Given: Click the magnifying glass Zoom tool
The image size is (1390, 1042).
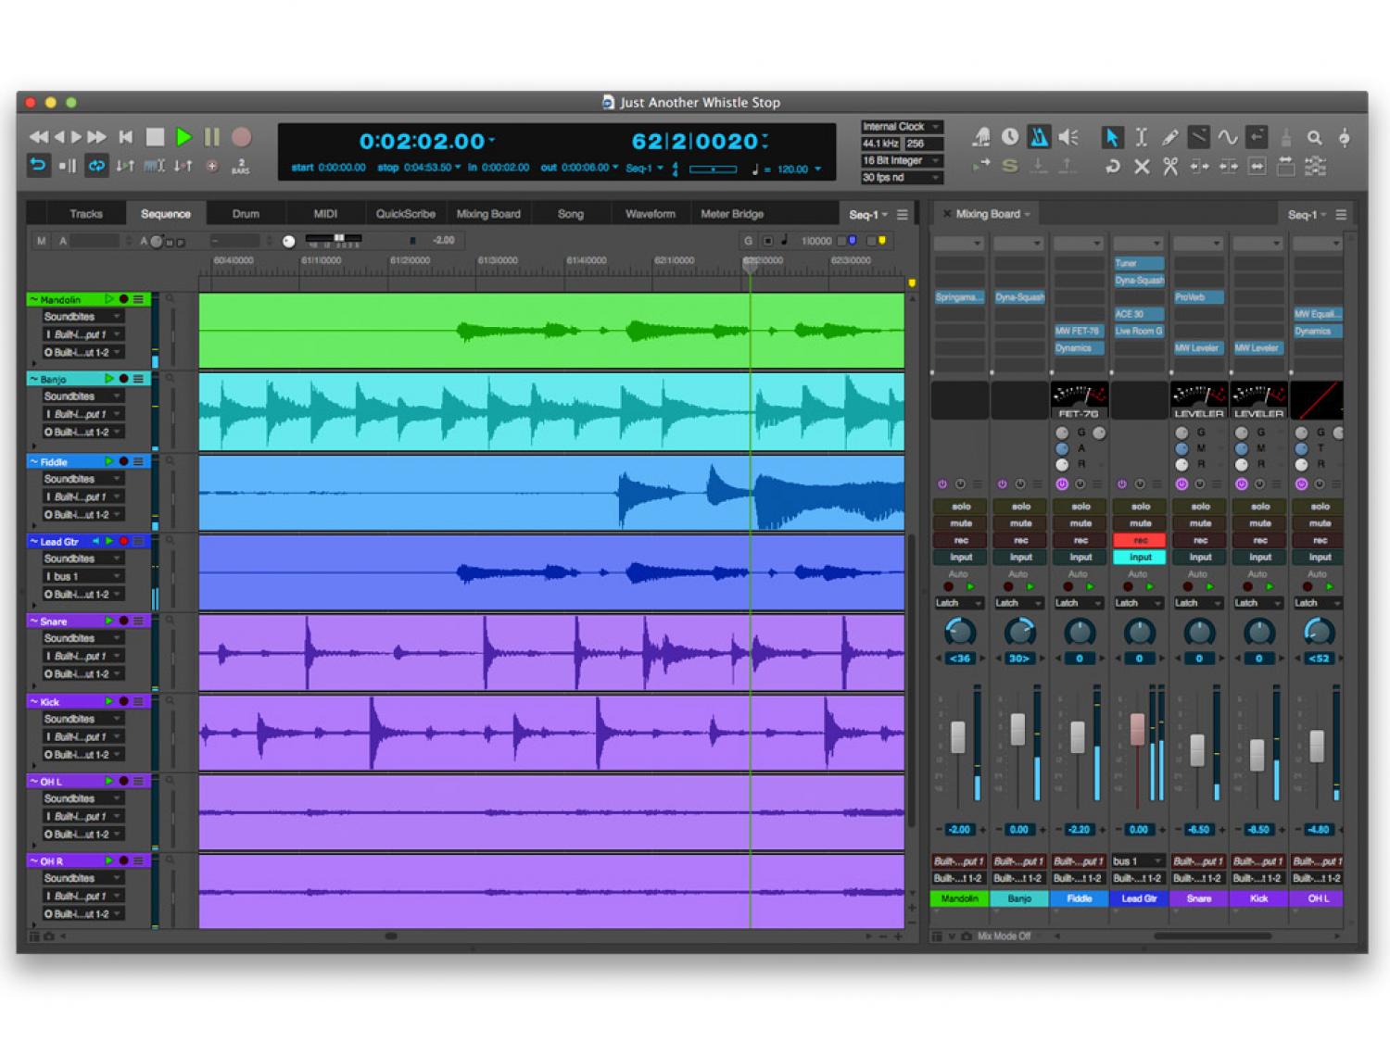Looking at the screenshot, I should [1314, 138].
